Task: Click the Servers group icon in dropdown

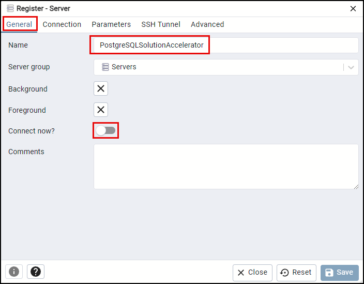Action: (105, 67)
